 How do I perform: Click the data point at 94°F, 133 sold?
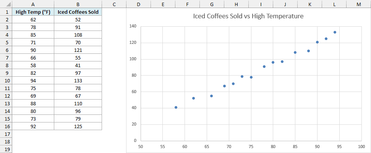coord(335,32)
